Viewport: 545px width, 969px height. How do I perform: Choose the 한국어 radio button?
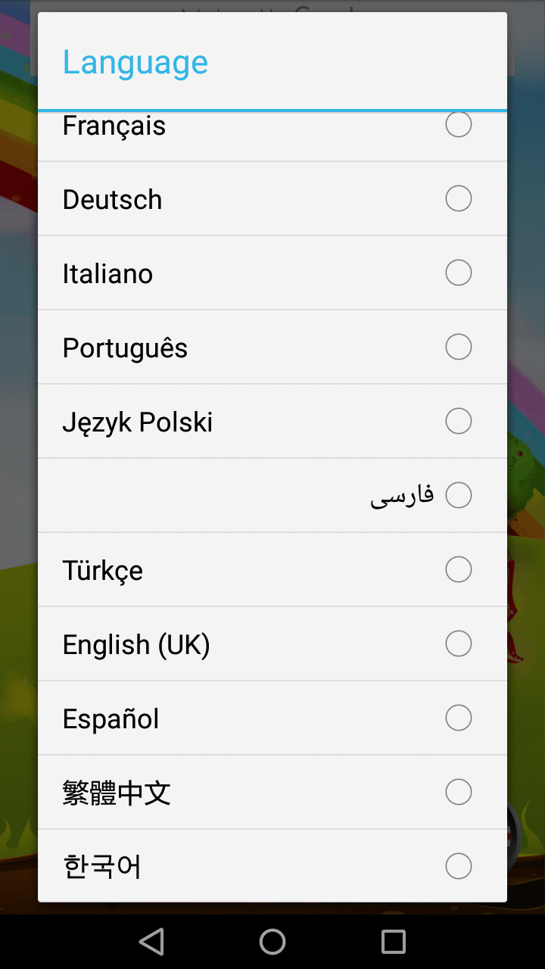pos(459,866)
